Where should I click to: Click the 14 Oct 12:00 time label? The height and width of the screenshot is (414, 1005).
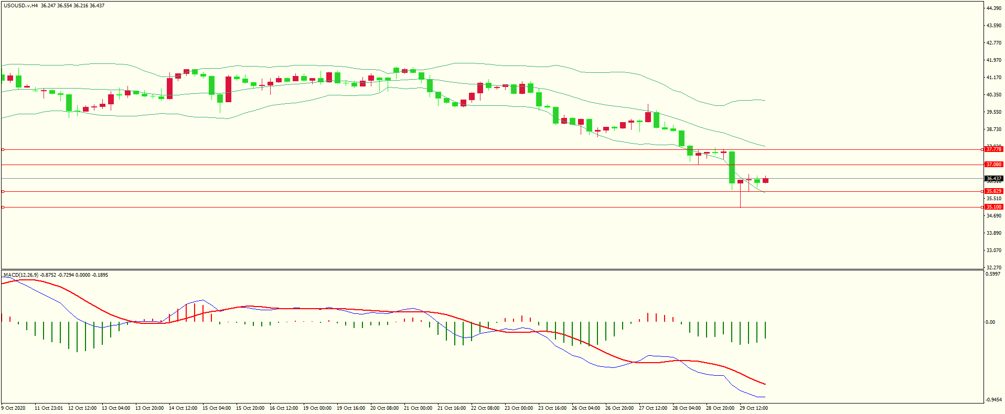(x=183, y=408)
